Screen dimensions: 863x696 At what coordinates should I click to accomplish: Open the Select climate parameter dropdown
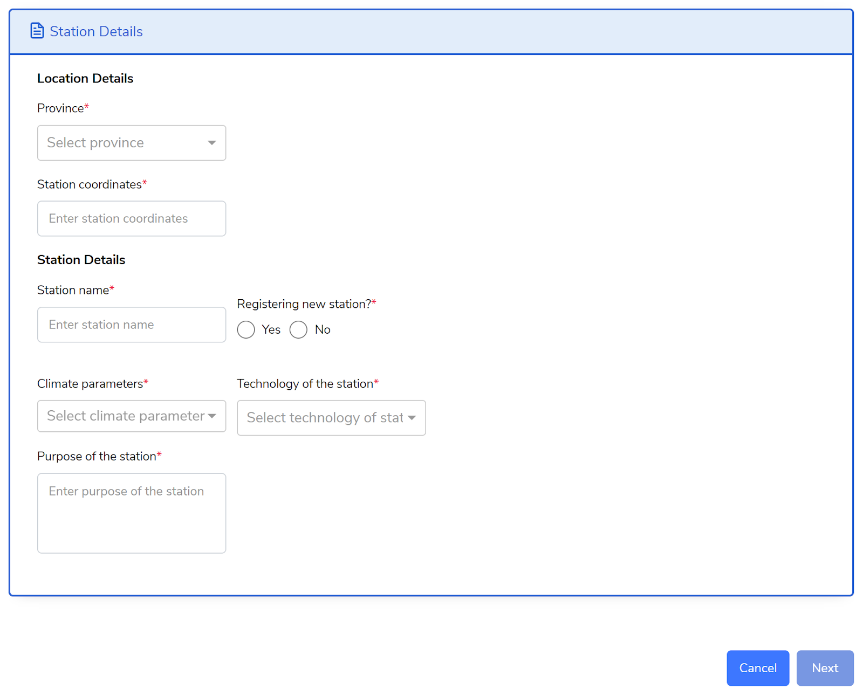[x=132, y=416]
